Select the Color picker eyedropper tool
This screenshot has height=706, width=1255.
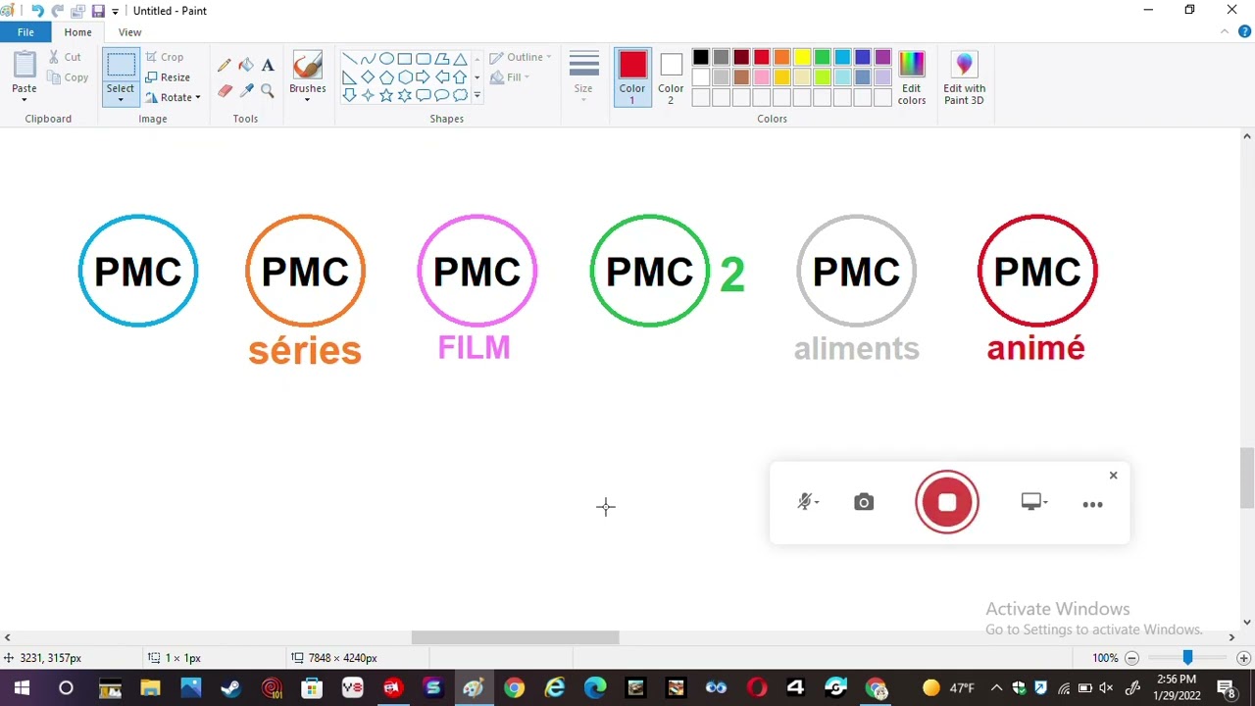246,90
